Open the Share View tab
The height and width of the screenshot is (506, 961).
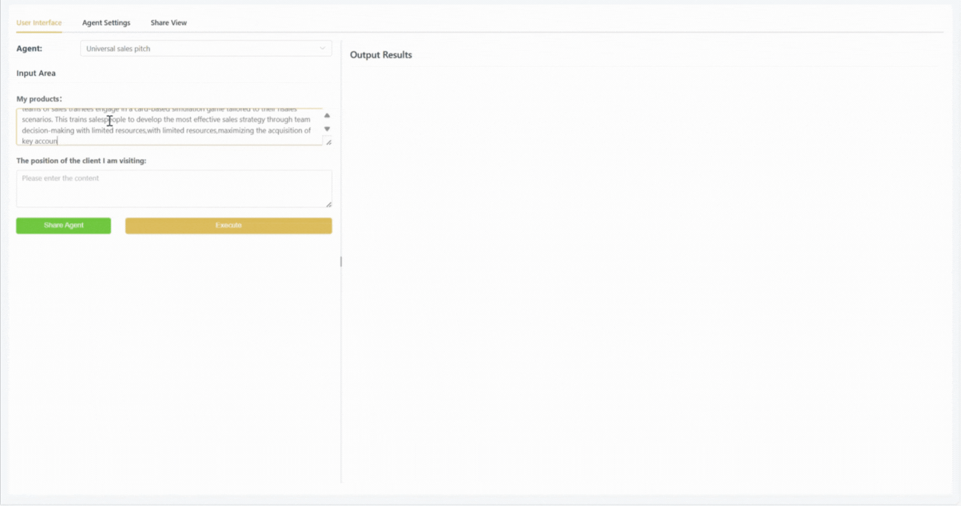168,23
